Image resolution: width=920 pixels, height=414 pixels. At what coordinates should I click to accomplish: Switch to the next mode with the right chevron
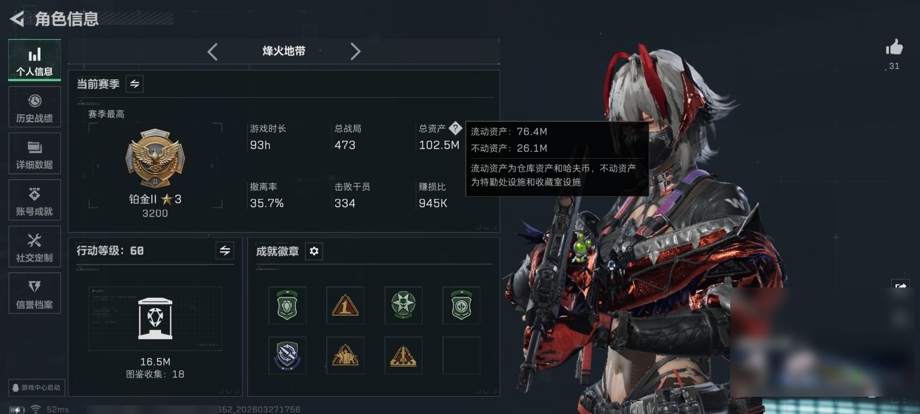click(355, 52)
